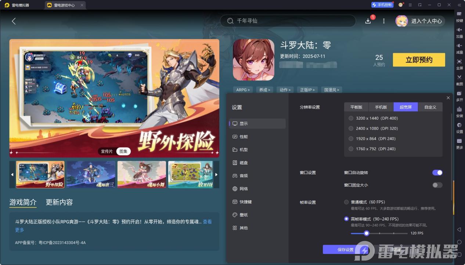
Task: Switch to 自定义 resolution tab
Action: pyautogui.click(x=430, y=107)
